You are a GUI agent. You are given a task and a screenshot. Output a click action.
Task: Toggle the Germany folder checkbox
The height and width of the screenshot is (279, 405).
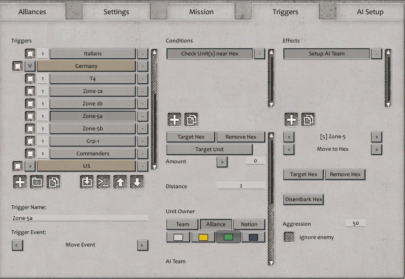18,66
